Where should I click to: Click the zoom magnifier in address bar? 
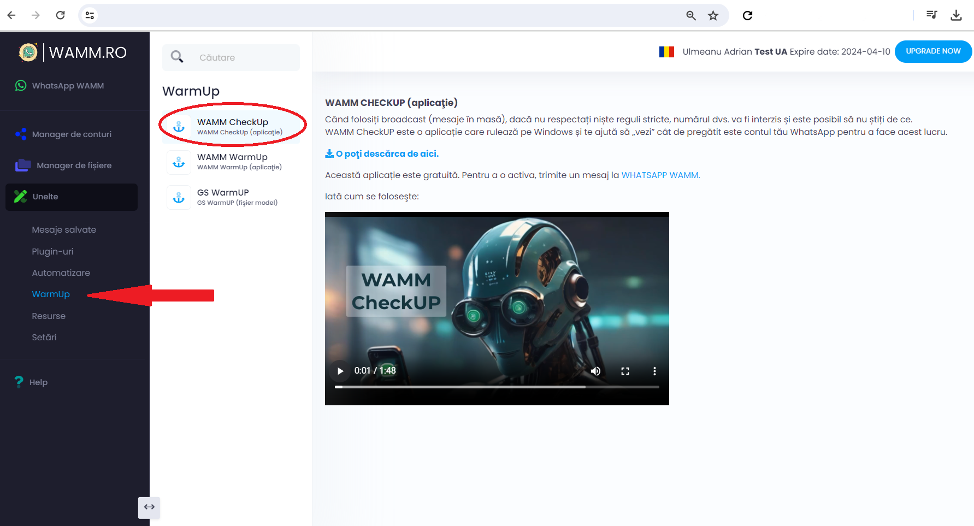point(691,15)
